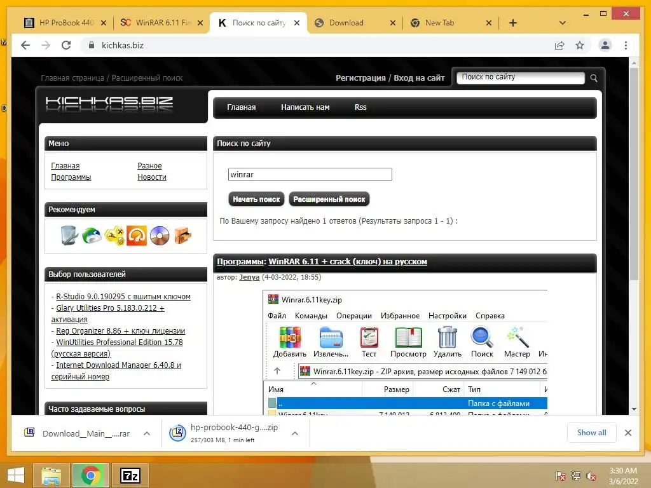Open R-Studio 9.0.190295 link
This screenshot has height=488, width=651.
click(x=123, y=297)
